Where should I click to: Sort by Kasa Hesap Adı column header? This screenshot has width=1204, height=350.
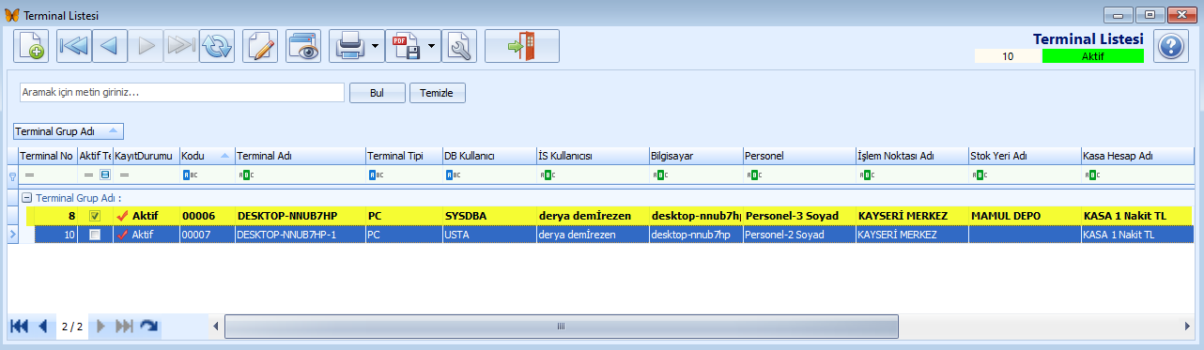(x=1136, y=155)
